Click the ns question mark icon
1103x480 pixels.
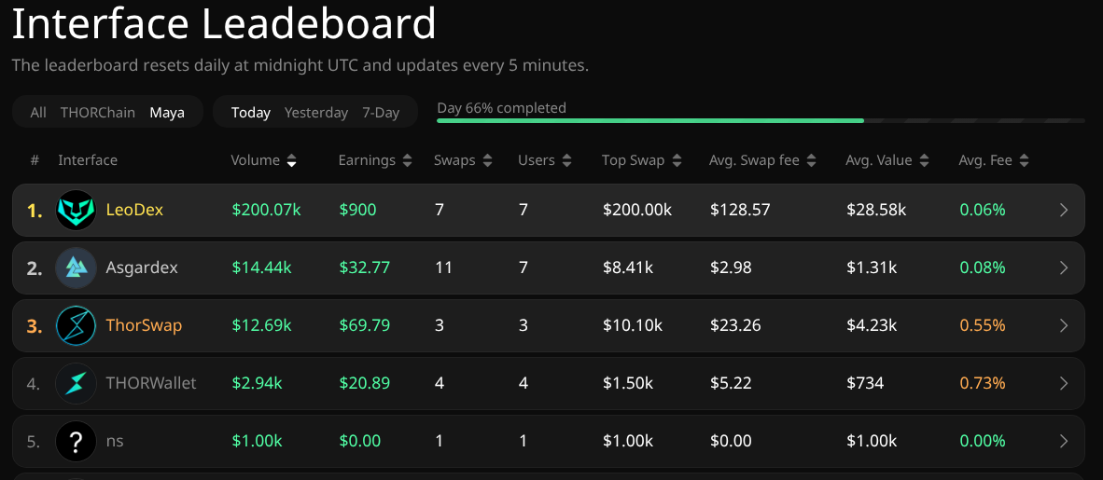(x=76, y=441)
